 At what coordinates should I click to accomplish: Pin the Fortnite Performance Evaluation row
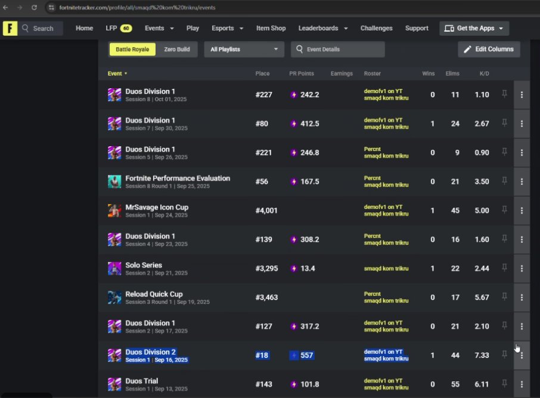pyautogui.click(x=504, y=181)
